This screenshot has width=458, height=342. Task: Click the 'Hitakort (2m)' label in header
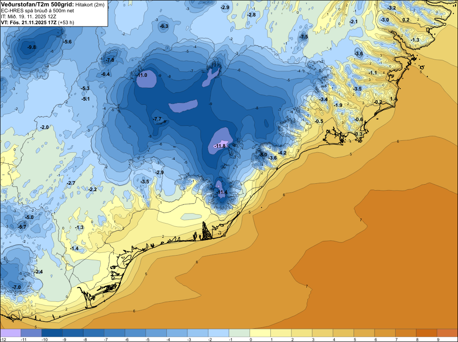90,5
